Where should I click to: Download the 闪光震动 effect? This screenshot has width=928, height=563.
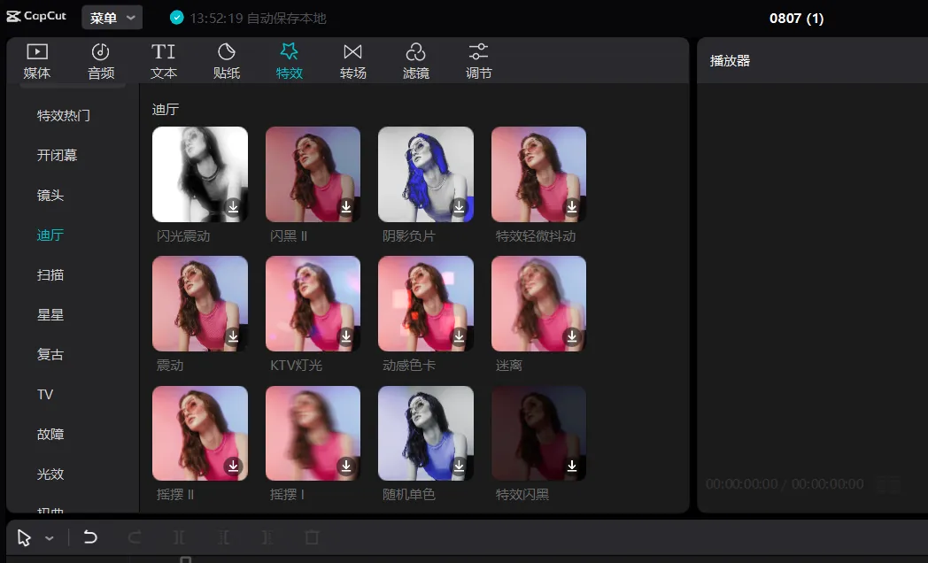pyautogui.click(x=233, y=207)
